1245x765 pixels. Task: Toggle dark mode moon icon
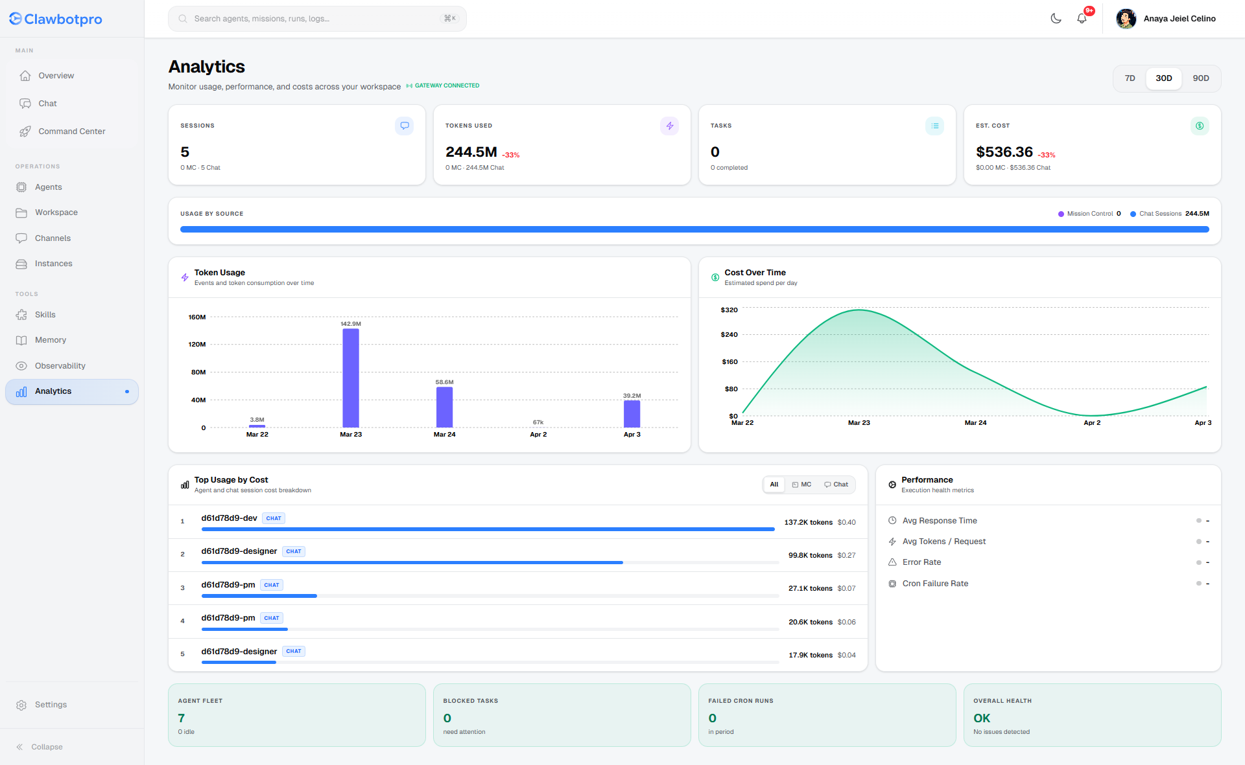[x=1056, y=19]
